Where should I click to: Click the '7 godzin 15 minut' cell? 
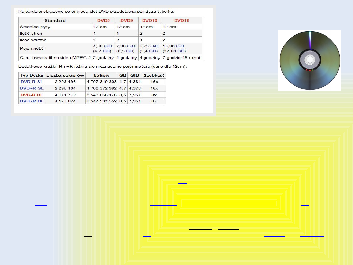[181, 58]
